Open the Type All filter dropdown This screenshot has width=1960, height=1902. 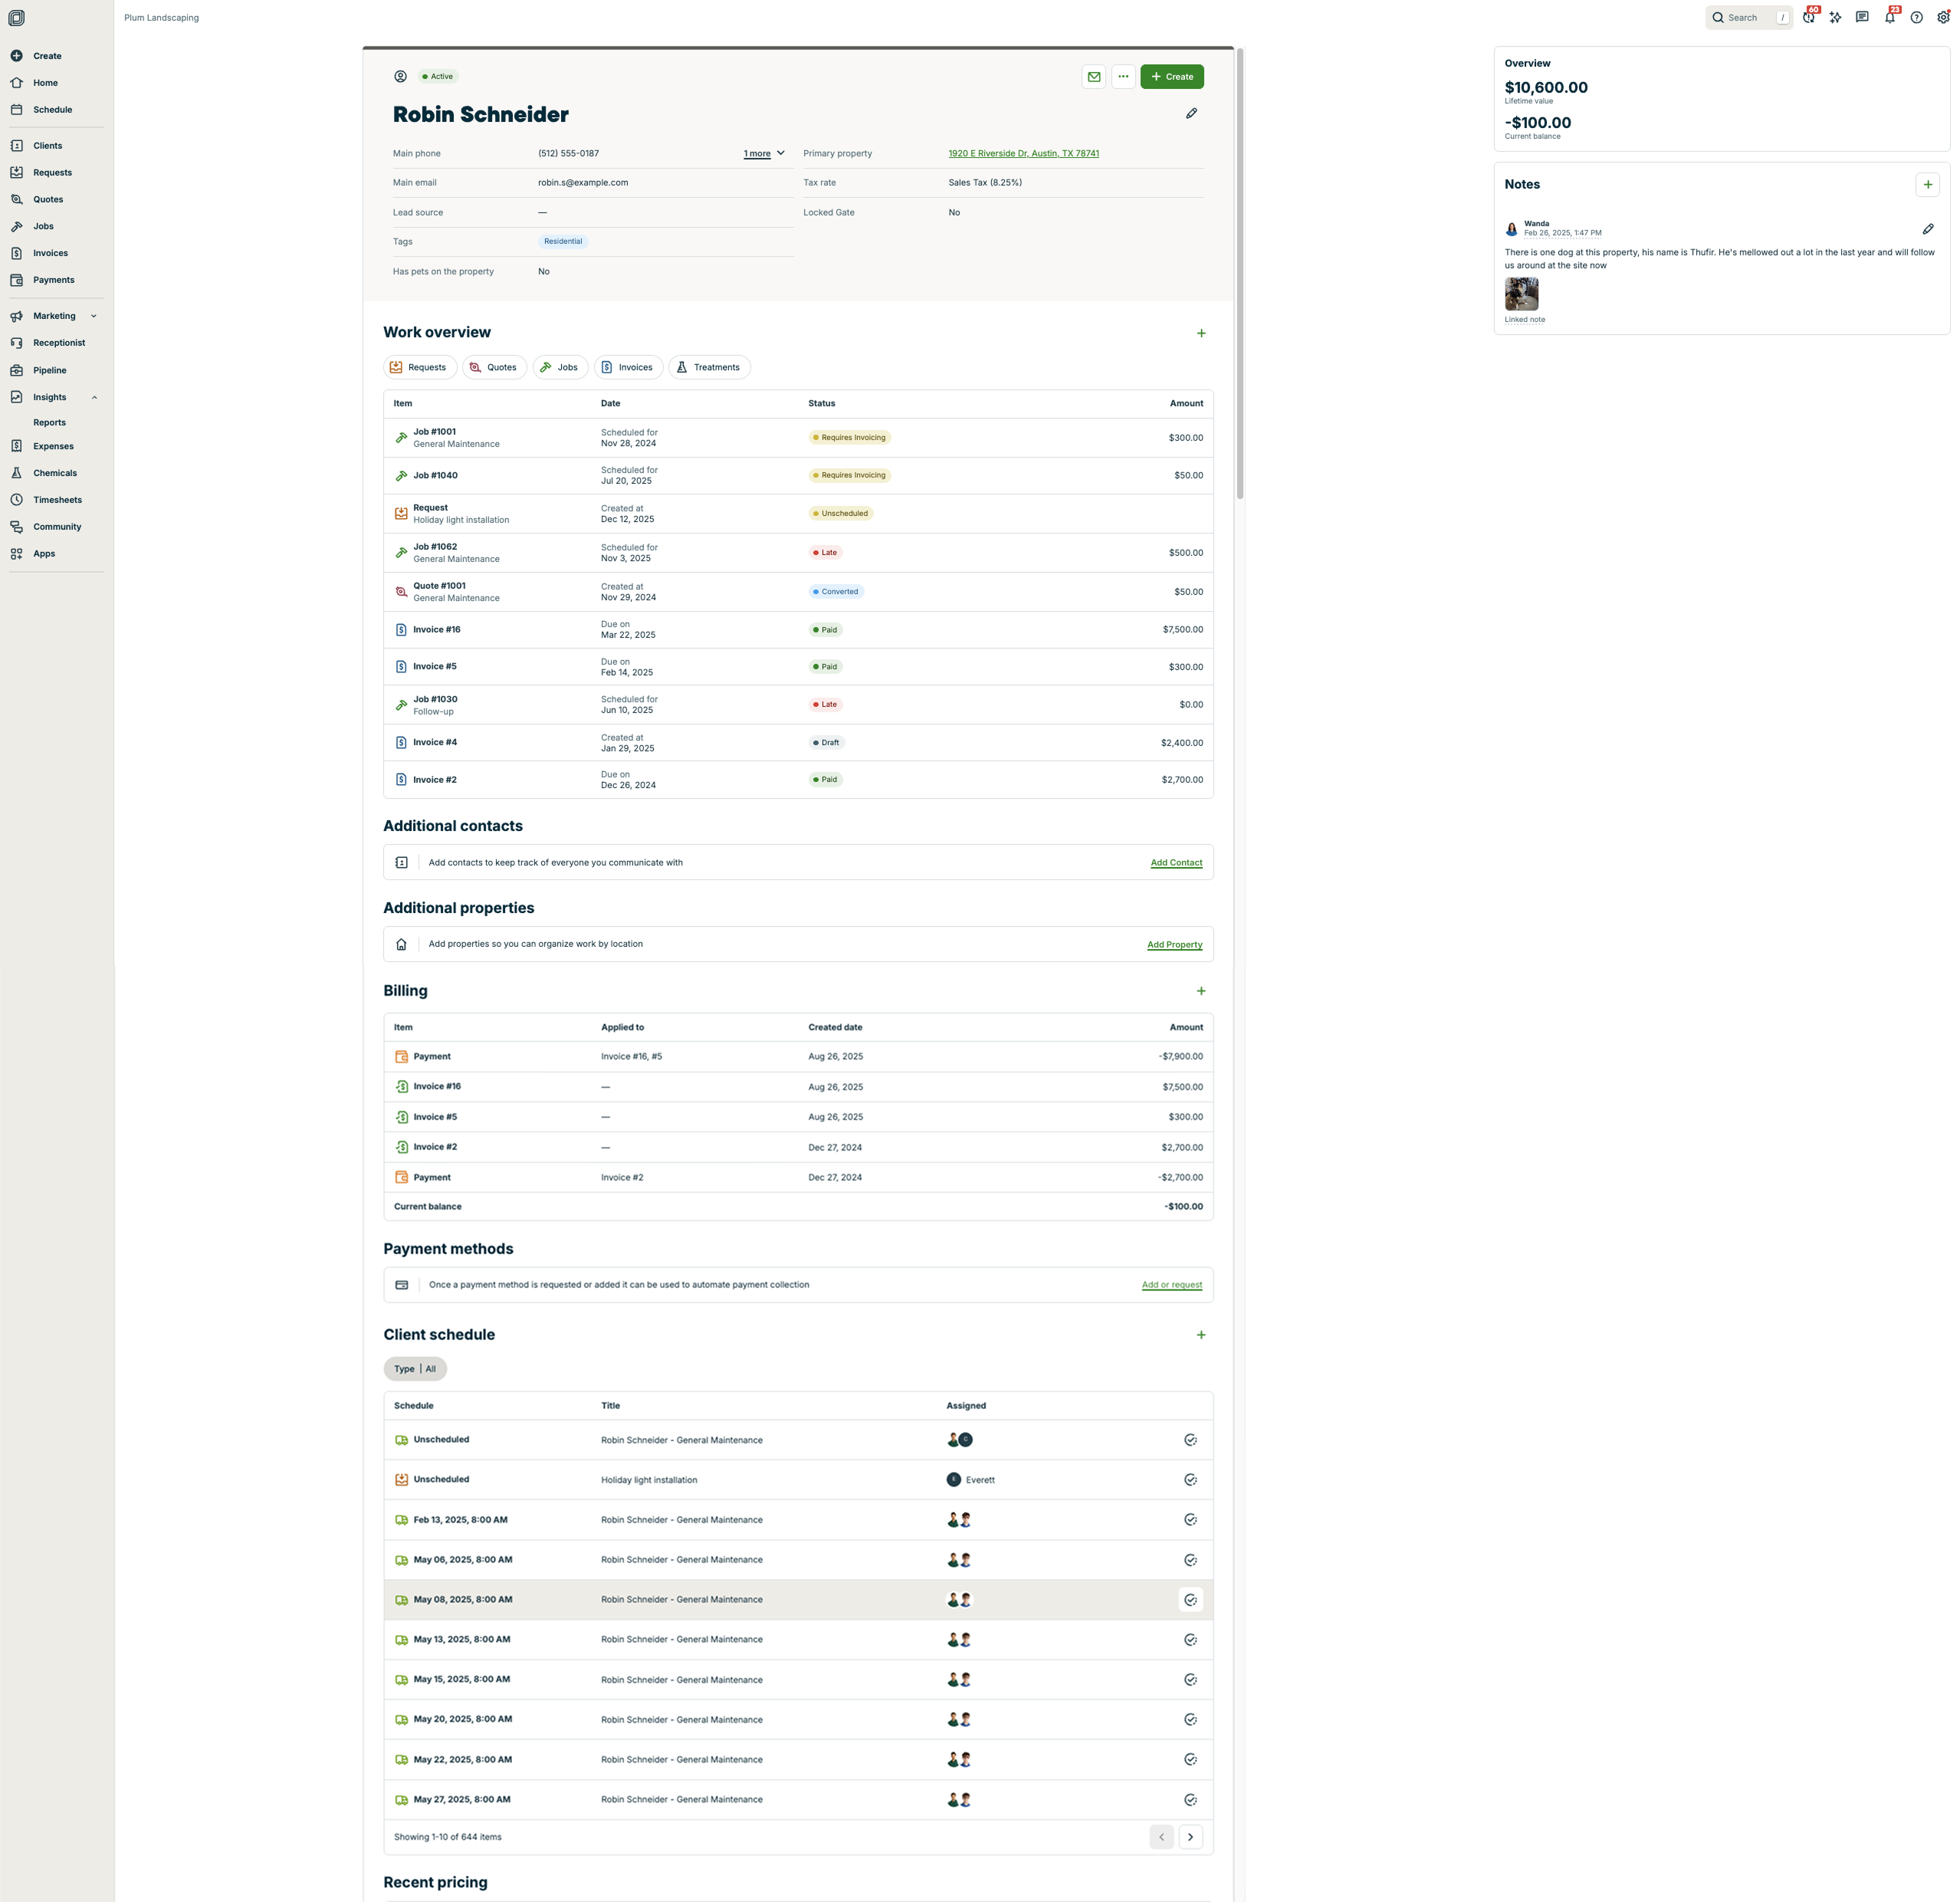coord(415,1369)
